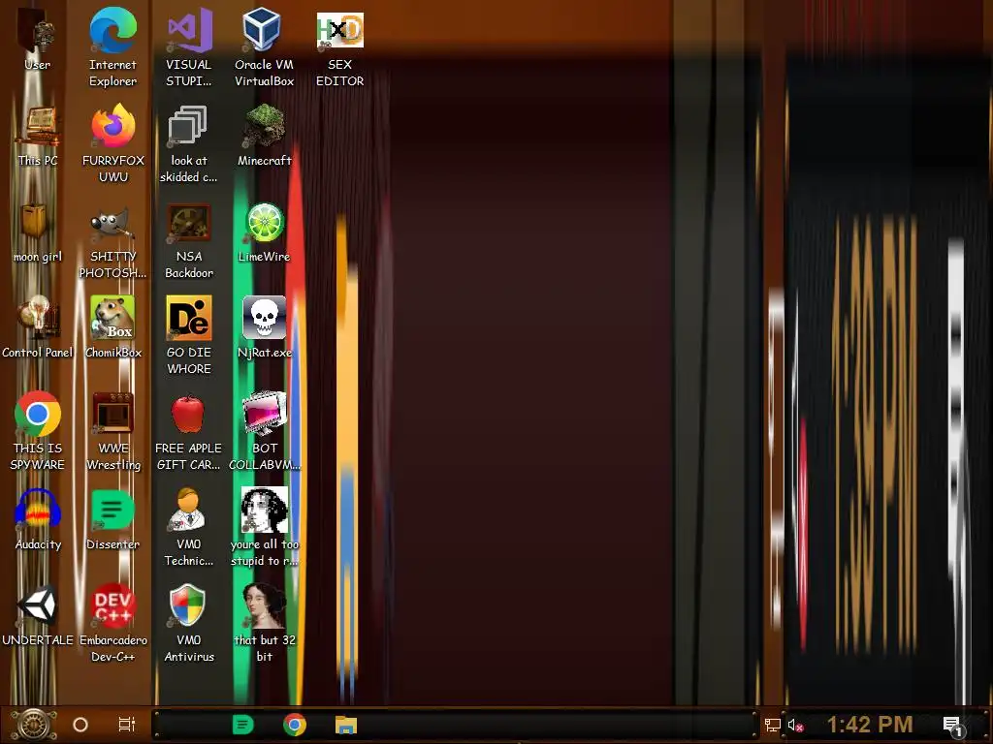Open the Dissenter desktop icon

(112, 520)
